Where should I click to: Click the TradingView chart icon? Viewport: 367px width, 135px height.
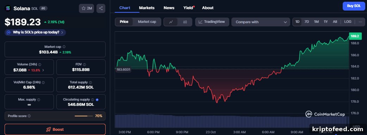point(200,22)
